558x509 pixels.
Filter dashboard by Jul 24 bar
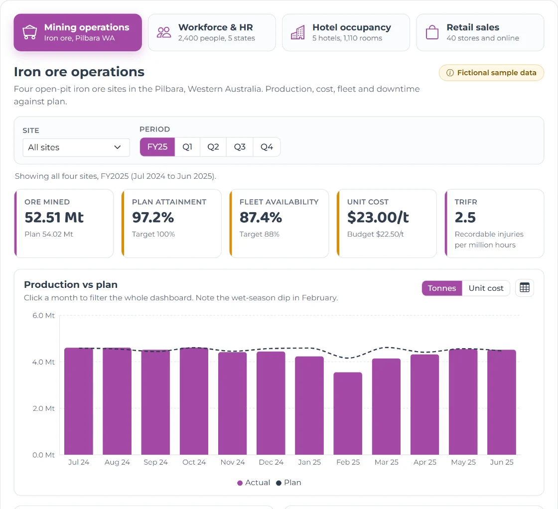coord(79,401)
